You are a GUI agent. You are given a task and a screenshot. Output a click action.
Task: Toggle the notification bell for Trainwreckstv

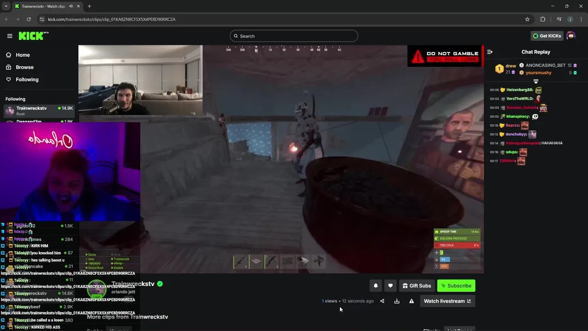tap(376, 285)
